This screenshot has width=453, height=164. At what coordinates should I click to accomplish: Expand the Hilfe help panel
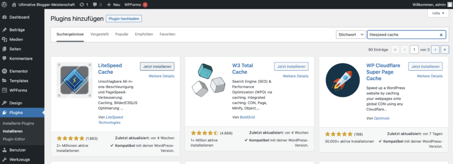click(x=438, y=13)
